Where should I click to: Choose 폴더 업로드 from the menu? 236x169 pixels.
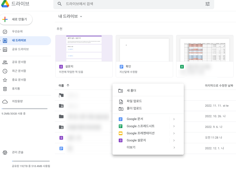point(148,108)
